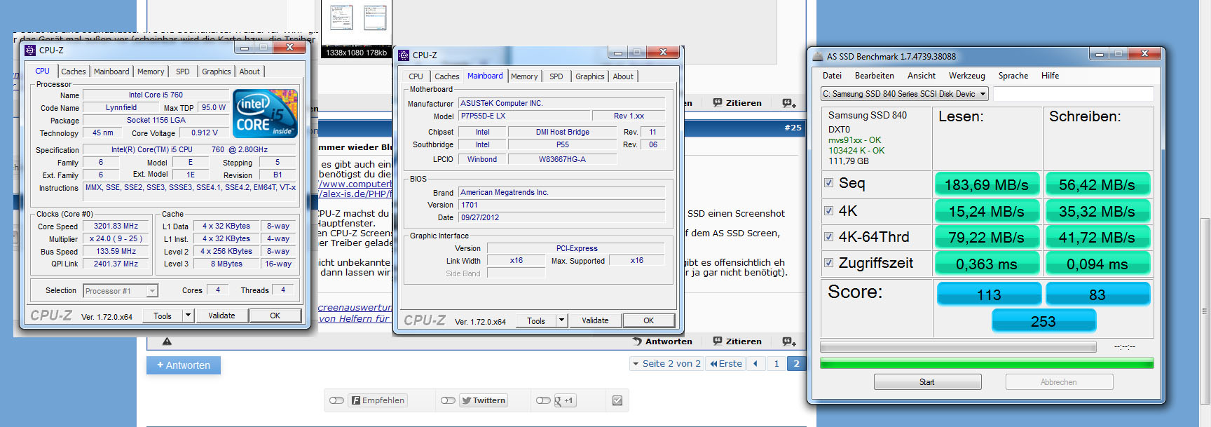The height and width of the screenshot is (427, 1211).
Task: Click the Twittern bird button
Action: [482, 400]
